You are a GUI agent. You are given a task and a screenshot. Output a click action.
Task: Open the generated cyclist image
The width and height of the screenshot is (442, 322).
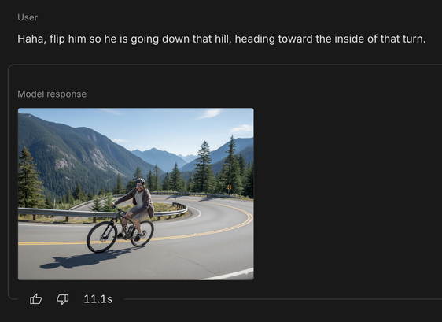click(136, 194)
